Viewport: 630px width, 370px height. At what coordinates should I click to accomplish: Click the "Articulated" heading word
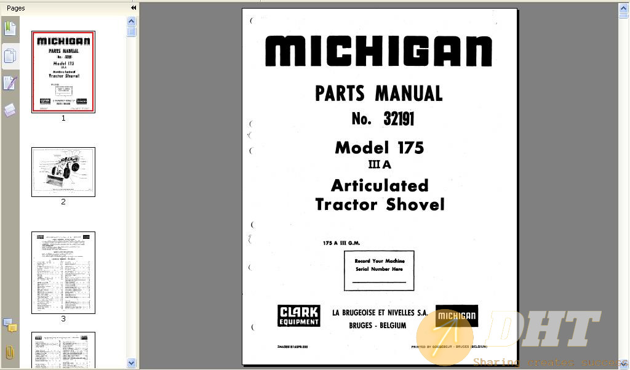[380, 186]
